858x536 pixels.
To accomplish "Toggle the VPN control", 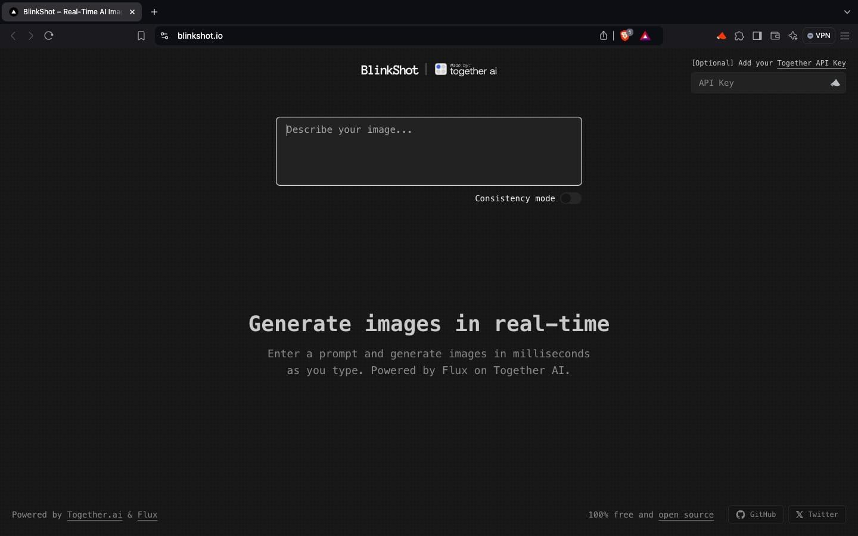I will [x=819, y=36].
